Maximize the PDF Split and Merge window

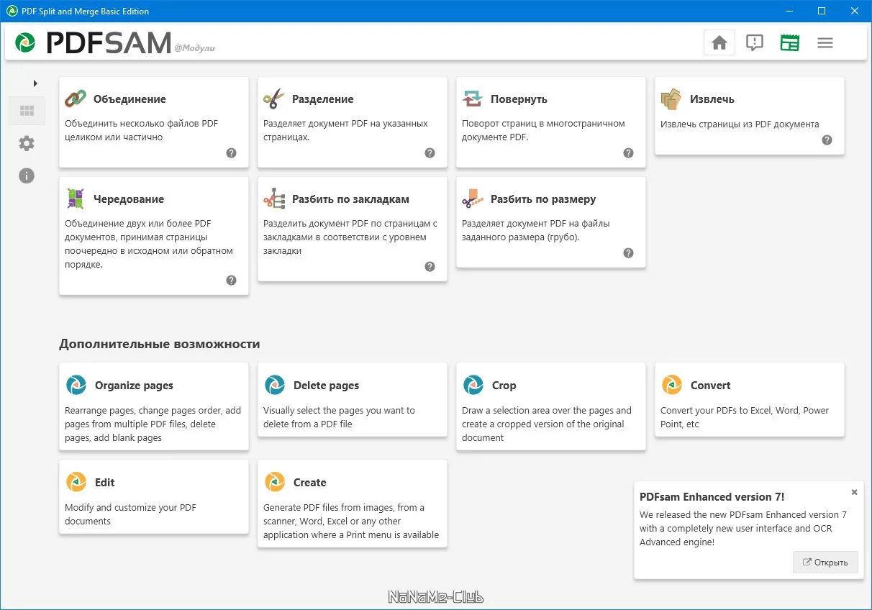coord(822,11)
